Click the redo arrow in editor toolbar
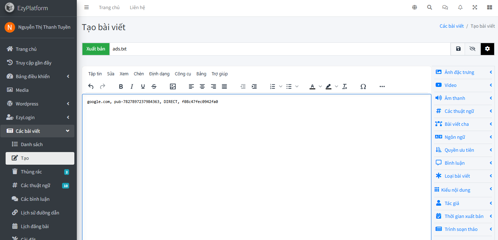Viewport: 498px width, 240px height. click(102, 87)
